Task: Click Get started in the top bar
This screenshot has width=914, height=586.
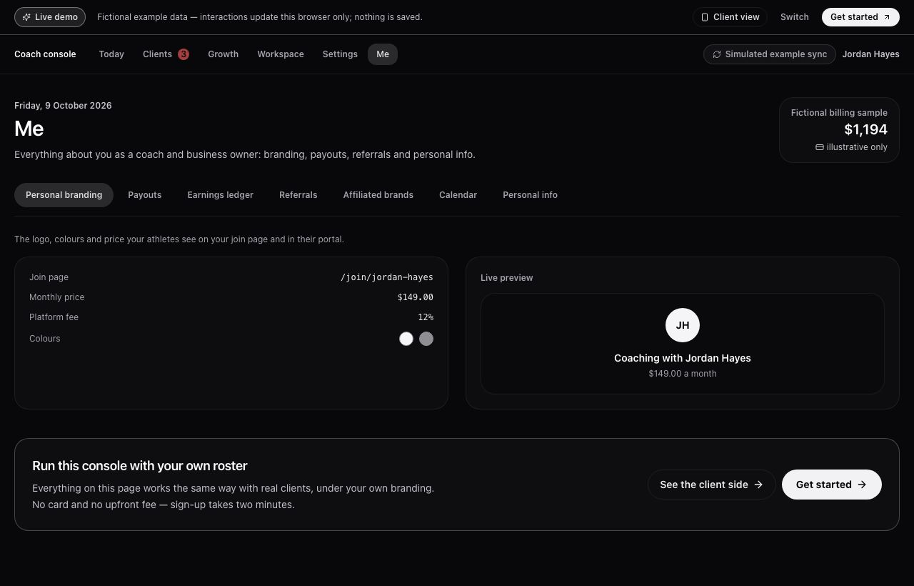Action: (x=860, y=17)
